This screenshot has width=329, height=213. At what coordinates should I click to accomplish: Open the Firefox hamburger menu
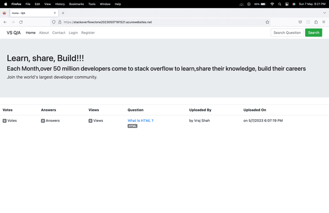(x=323, y=22)
